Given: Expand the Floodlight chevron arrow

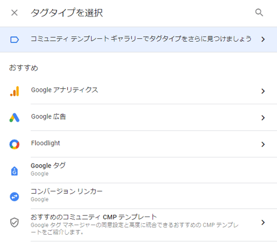Looking at the screenshot, I should tap(263, 144).
